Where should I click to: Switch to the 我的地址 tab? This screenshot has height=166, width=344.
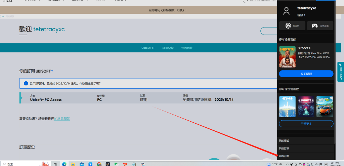click(187, 48)
